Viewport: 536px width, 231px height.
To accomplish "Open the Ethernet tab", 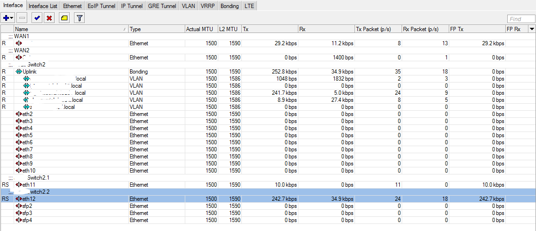I will click(73, 6).
